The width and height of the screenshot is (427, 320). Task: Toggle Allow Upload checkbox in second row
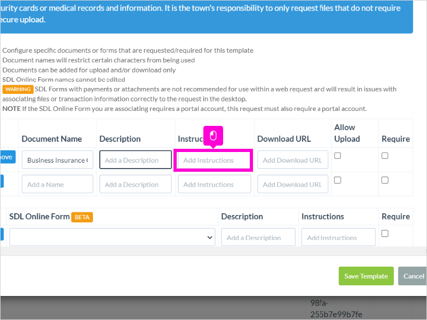click(337, 180)
